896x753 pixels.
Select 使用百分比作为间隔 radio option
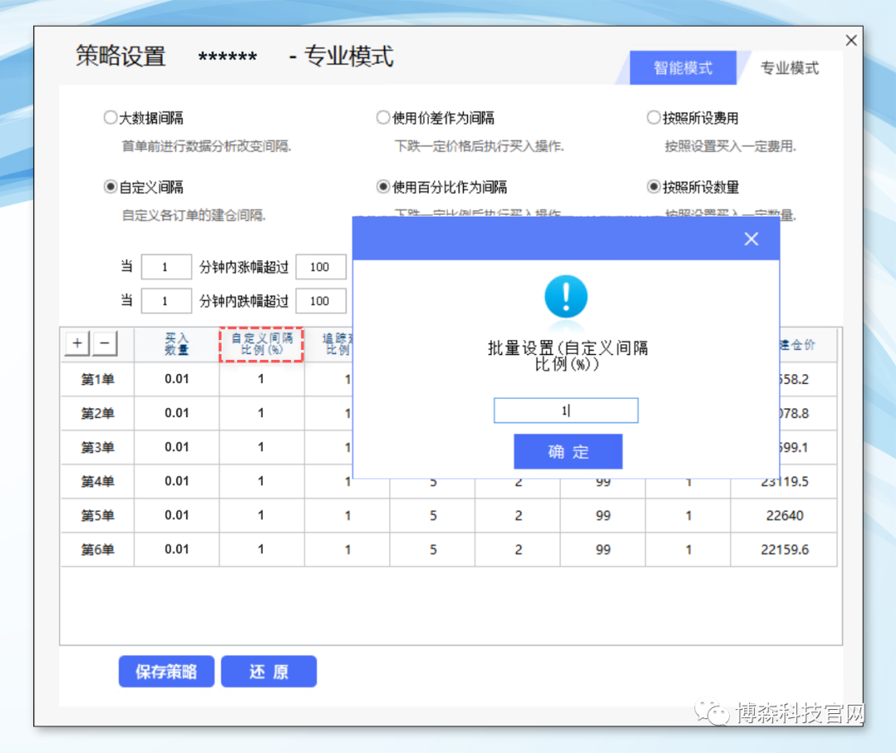(382, 187)
